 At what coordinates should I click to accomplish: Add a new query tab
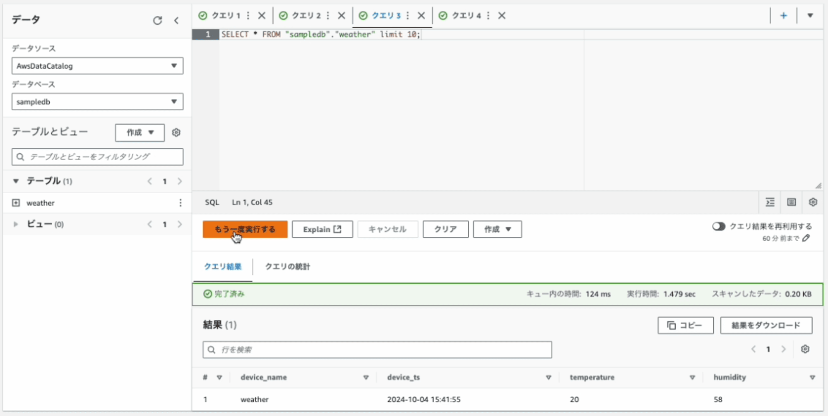point(784,16)
